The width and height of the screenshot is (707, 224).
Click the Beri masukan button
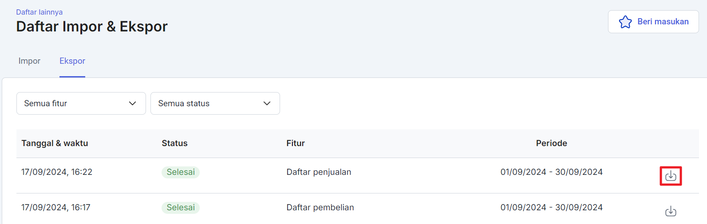tap(653, 22)
